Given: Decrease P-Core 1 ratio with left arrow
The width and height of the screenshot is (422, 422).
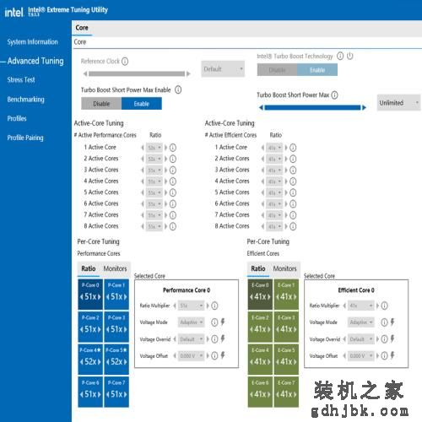Looking at the screenshot, I should pyautogui.click(x=108, y=297).
